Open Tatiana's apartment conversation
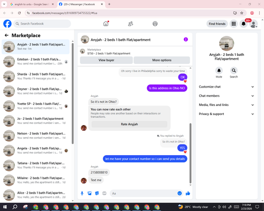The width and height of the screenshot is (264, 211). (35, 165)
